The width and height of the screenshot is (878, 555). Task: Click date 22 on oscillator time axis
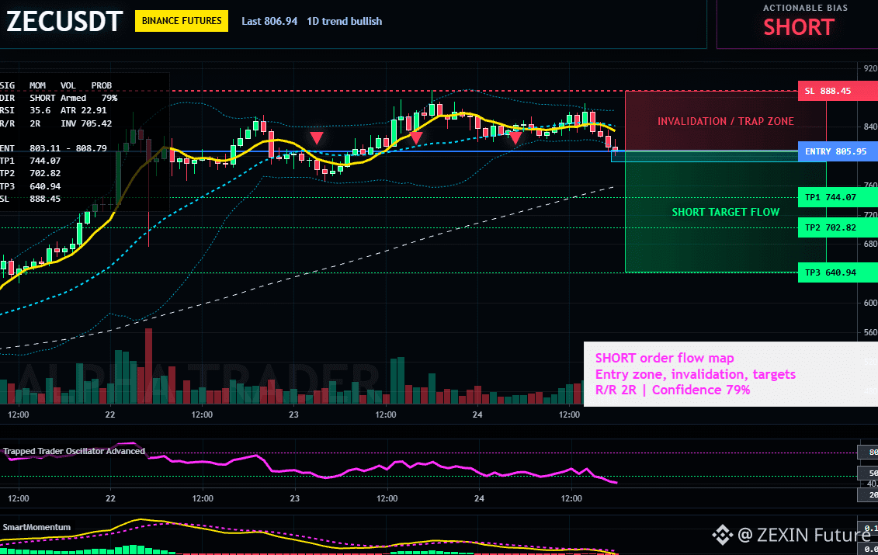pyautogui.click(x=110, y=498)
